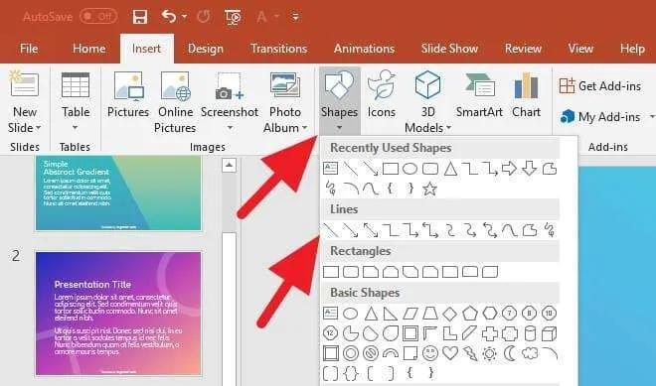656x386 pixels.
Task: Switch to the Design tab
Action: (206, 49)
